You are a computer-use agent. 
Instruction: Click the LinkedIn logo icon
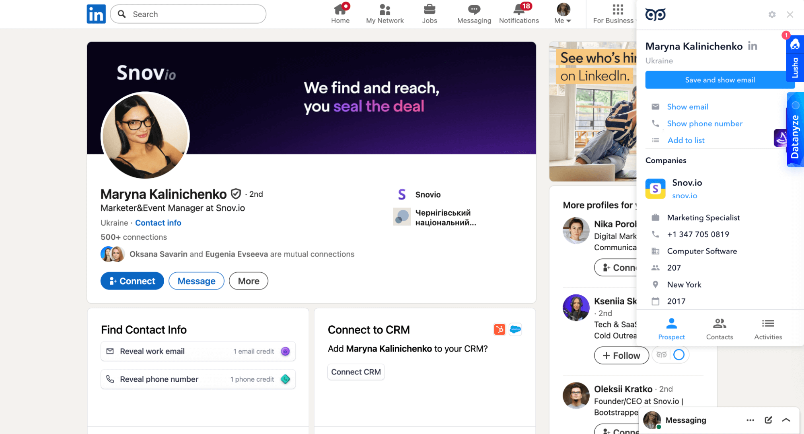96,14
